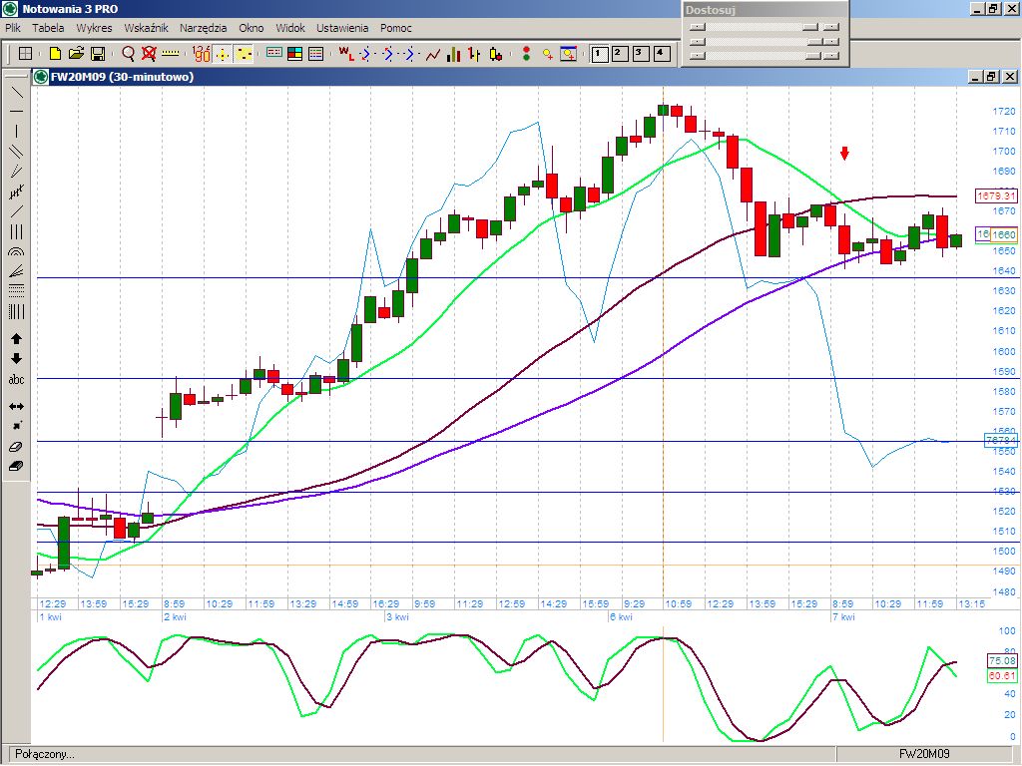Switch to line chart type icon
The height and width of the screenshot is (766, 1022).
tap(433, 54)
